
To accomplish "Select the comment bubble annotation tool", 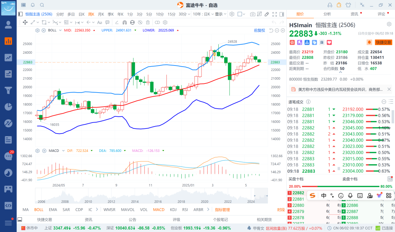I will [107, 22].
